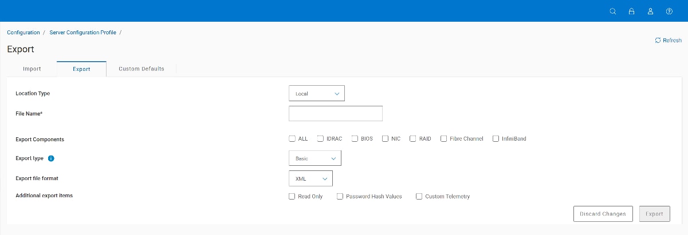Check the InfiniBand checkbox

coord(496,138)
